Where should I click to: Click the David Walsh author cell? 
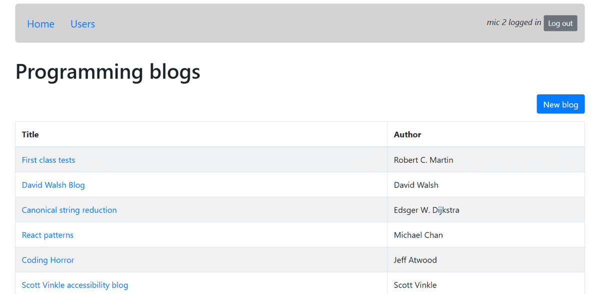point(416,185)
